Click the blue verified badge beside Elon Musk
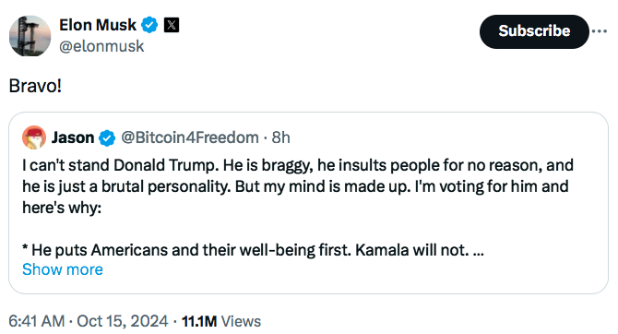This screenshot has height=334, width=618. coord(149,25)
